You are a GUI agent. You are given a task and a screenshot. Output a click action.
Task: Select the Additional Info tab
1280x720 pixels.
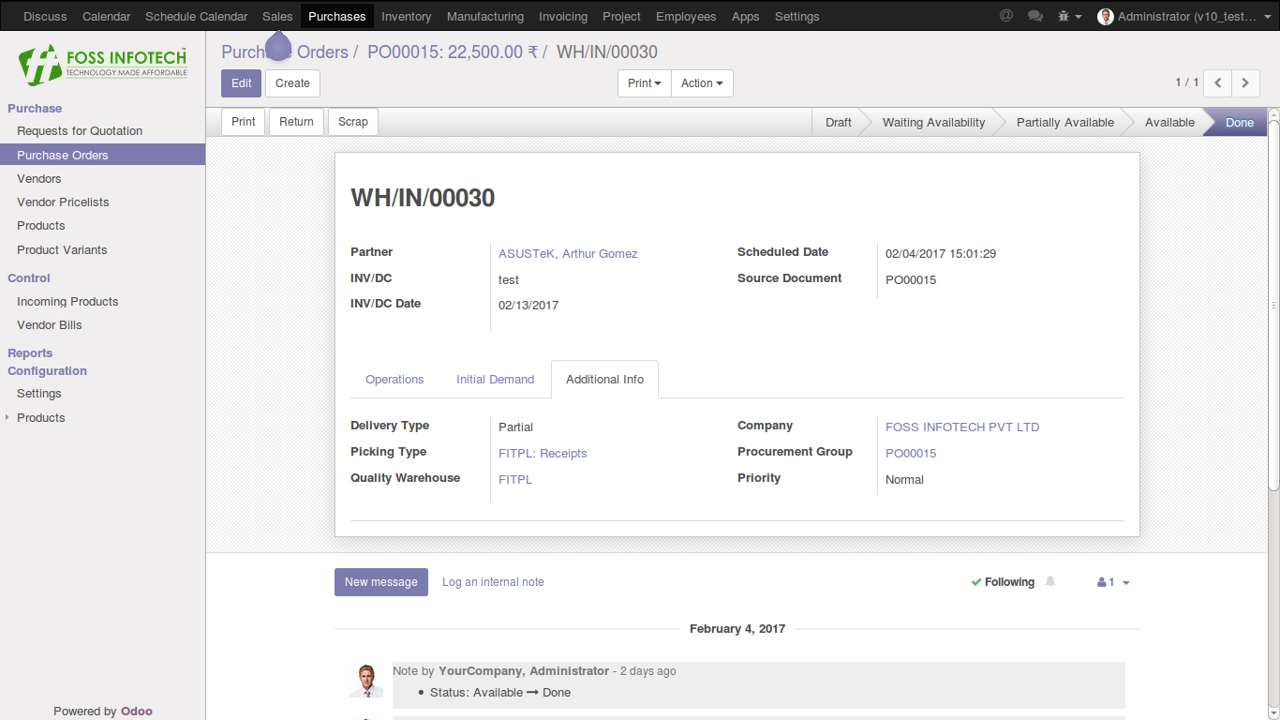(x=605, y=380)
